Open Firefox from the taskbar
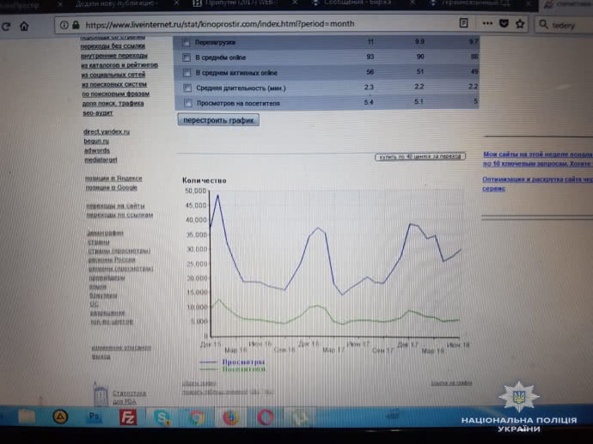 pyautogui.click(x=229, y=418)
